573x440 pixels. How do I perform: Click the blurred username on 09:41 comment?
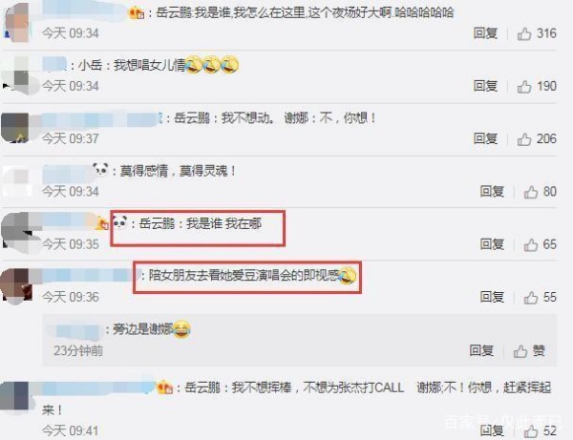(98, 388)
